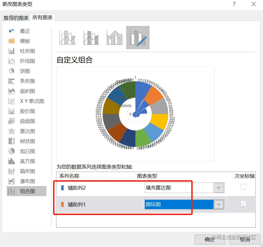Choose the Bar chart (条形图) icon
Image resolution: width=263 pixels, height=247 pixels.
pyautogui.click(x=12, y=81)
